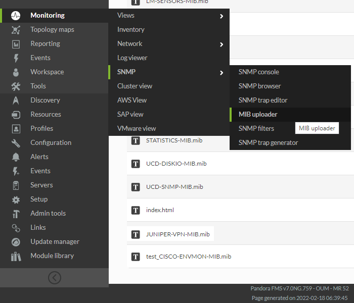This screenshot has height=303, width=354.
Task: Expand the SNMP submenu arrow
Action: [222, 73]
